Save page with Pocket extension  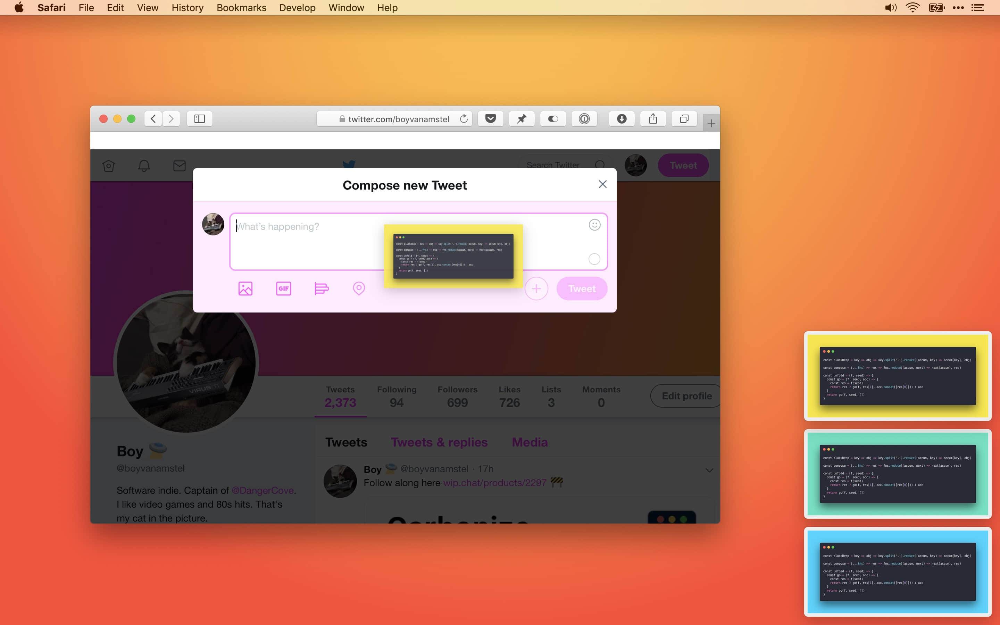point(491,119)
